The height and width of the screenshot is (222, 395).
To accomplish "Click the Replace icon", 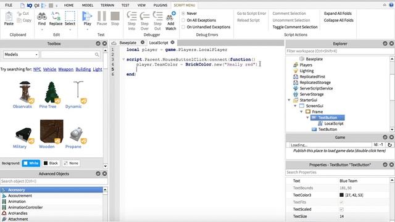I will pyautogui.click(x=56, y=16).
